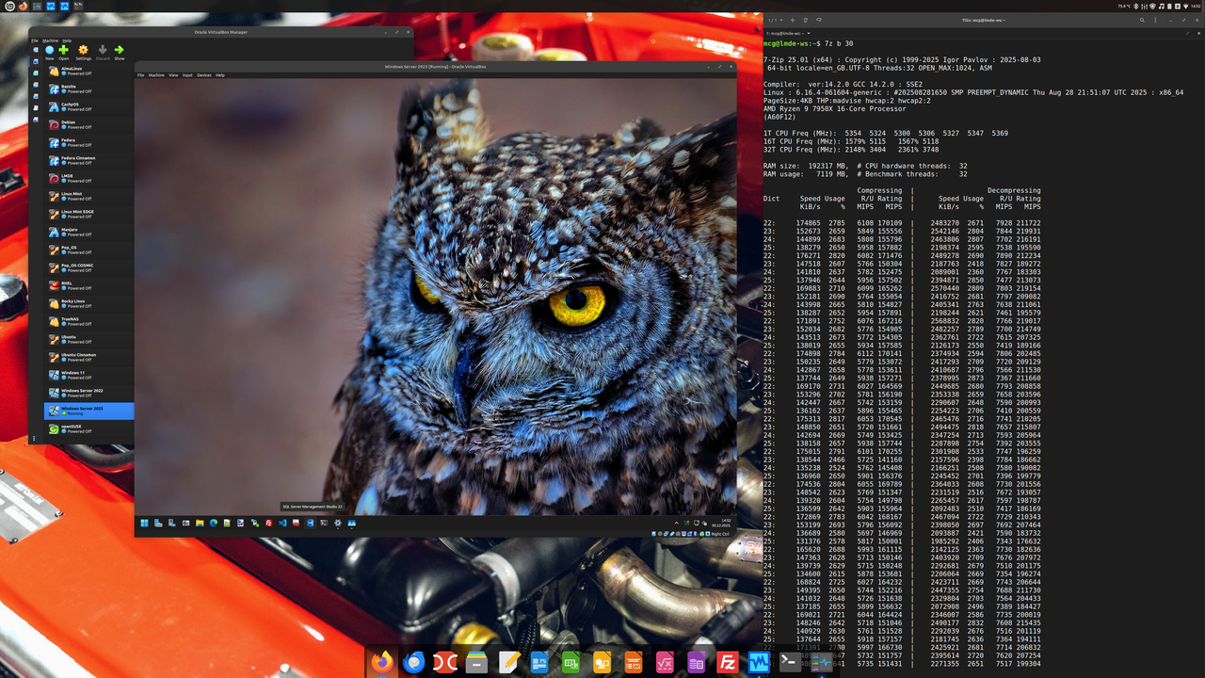1205x678 pixels.
Task: Select the Windows Server 2022 virtual machine
Action: point(88,393)
